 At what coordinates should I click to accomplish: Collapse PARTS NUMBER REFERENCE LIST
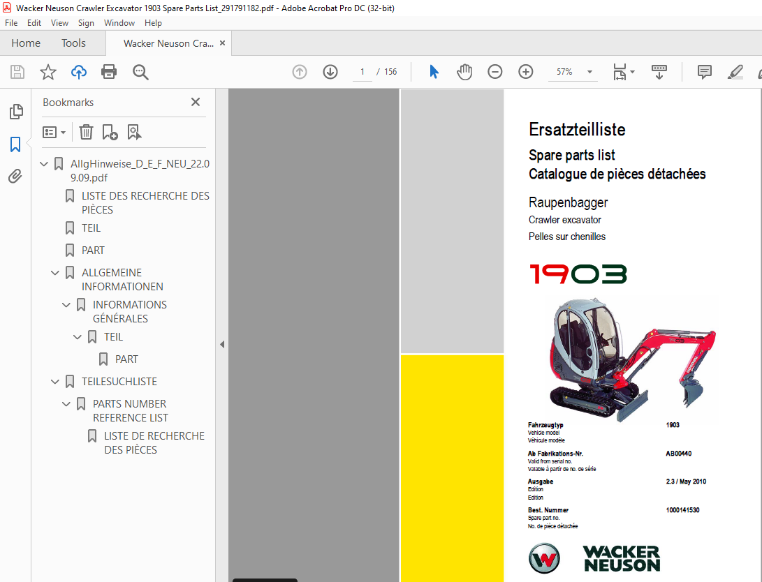coord(66,404)
